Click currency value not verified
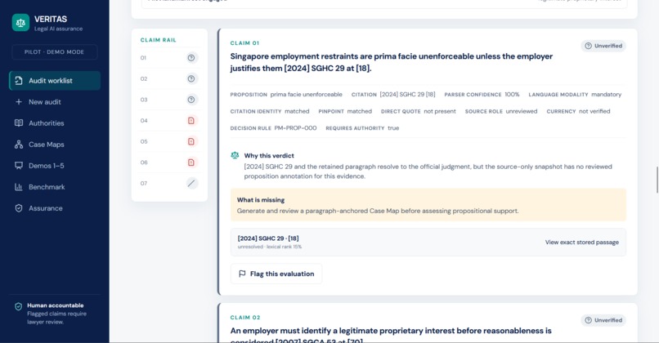Viewport: 659px width, 343px height. 594,111
